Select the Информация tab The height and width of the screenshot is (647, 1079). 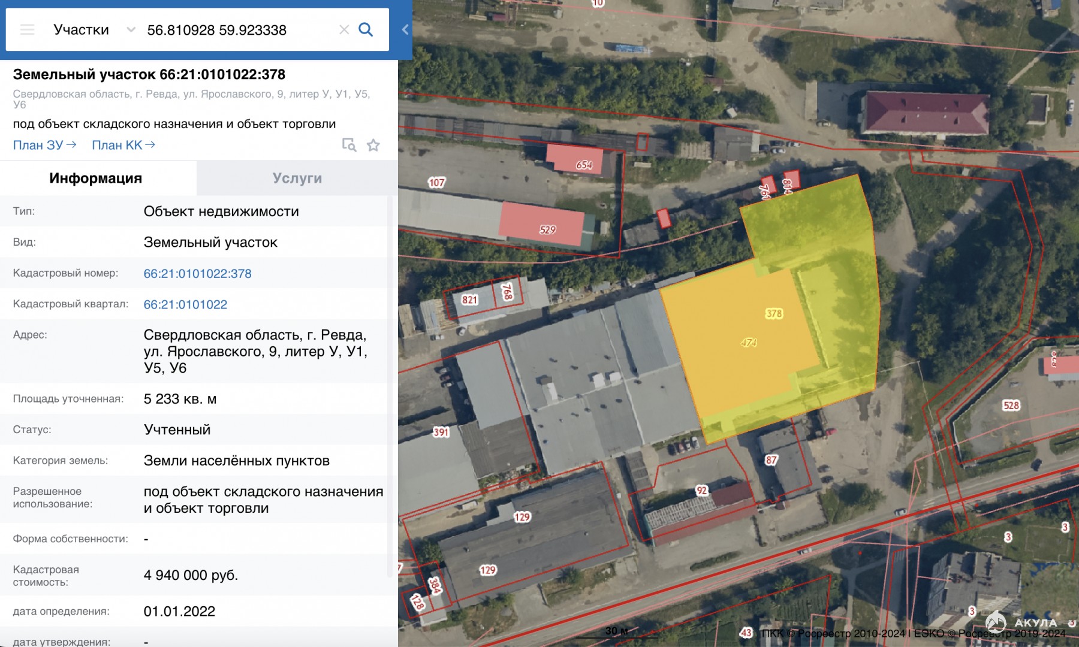96,178
